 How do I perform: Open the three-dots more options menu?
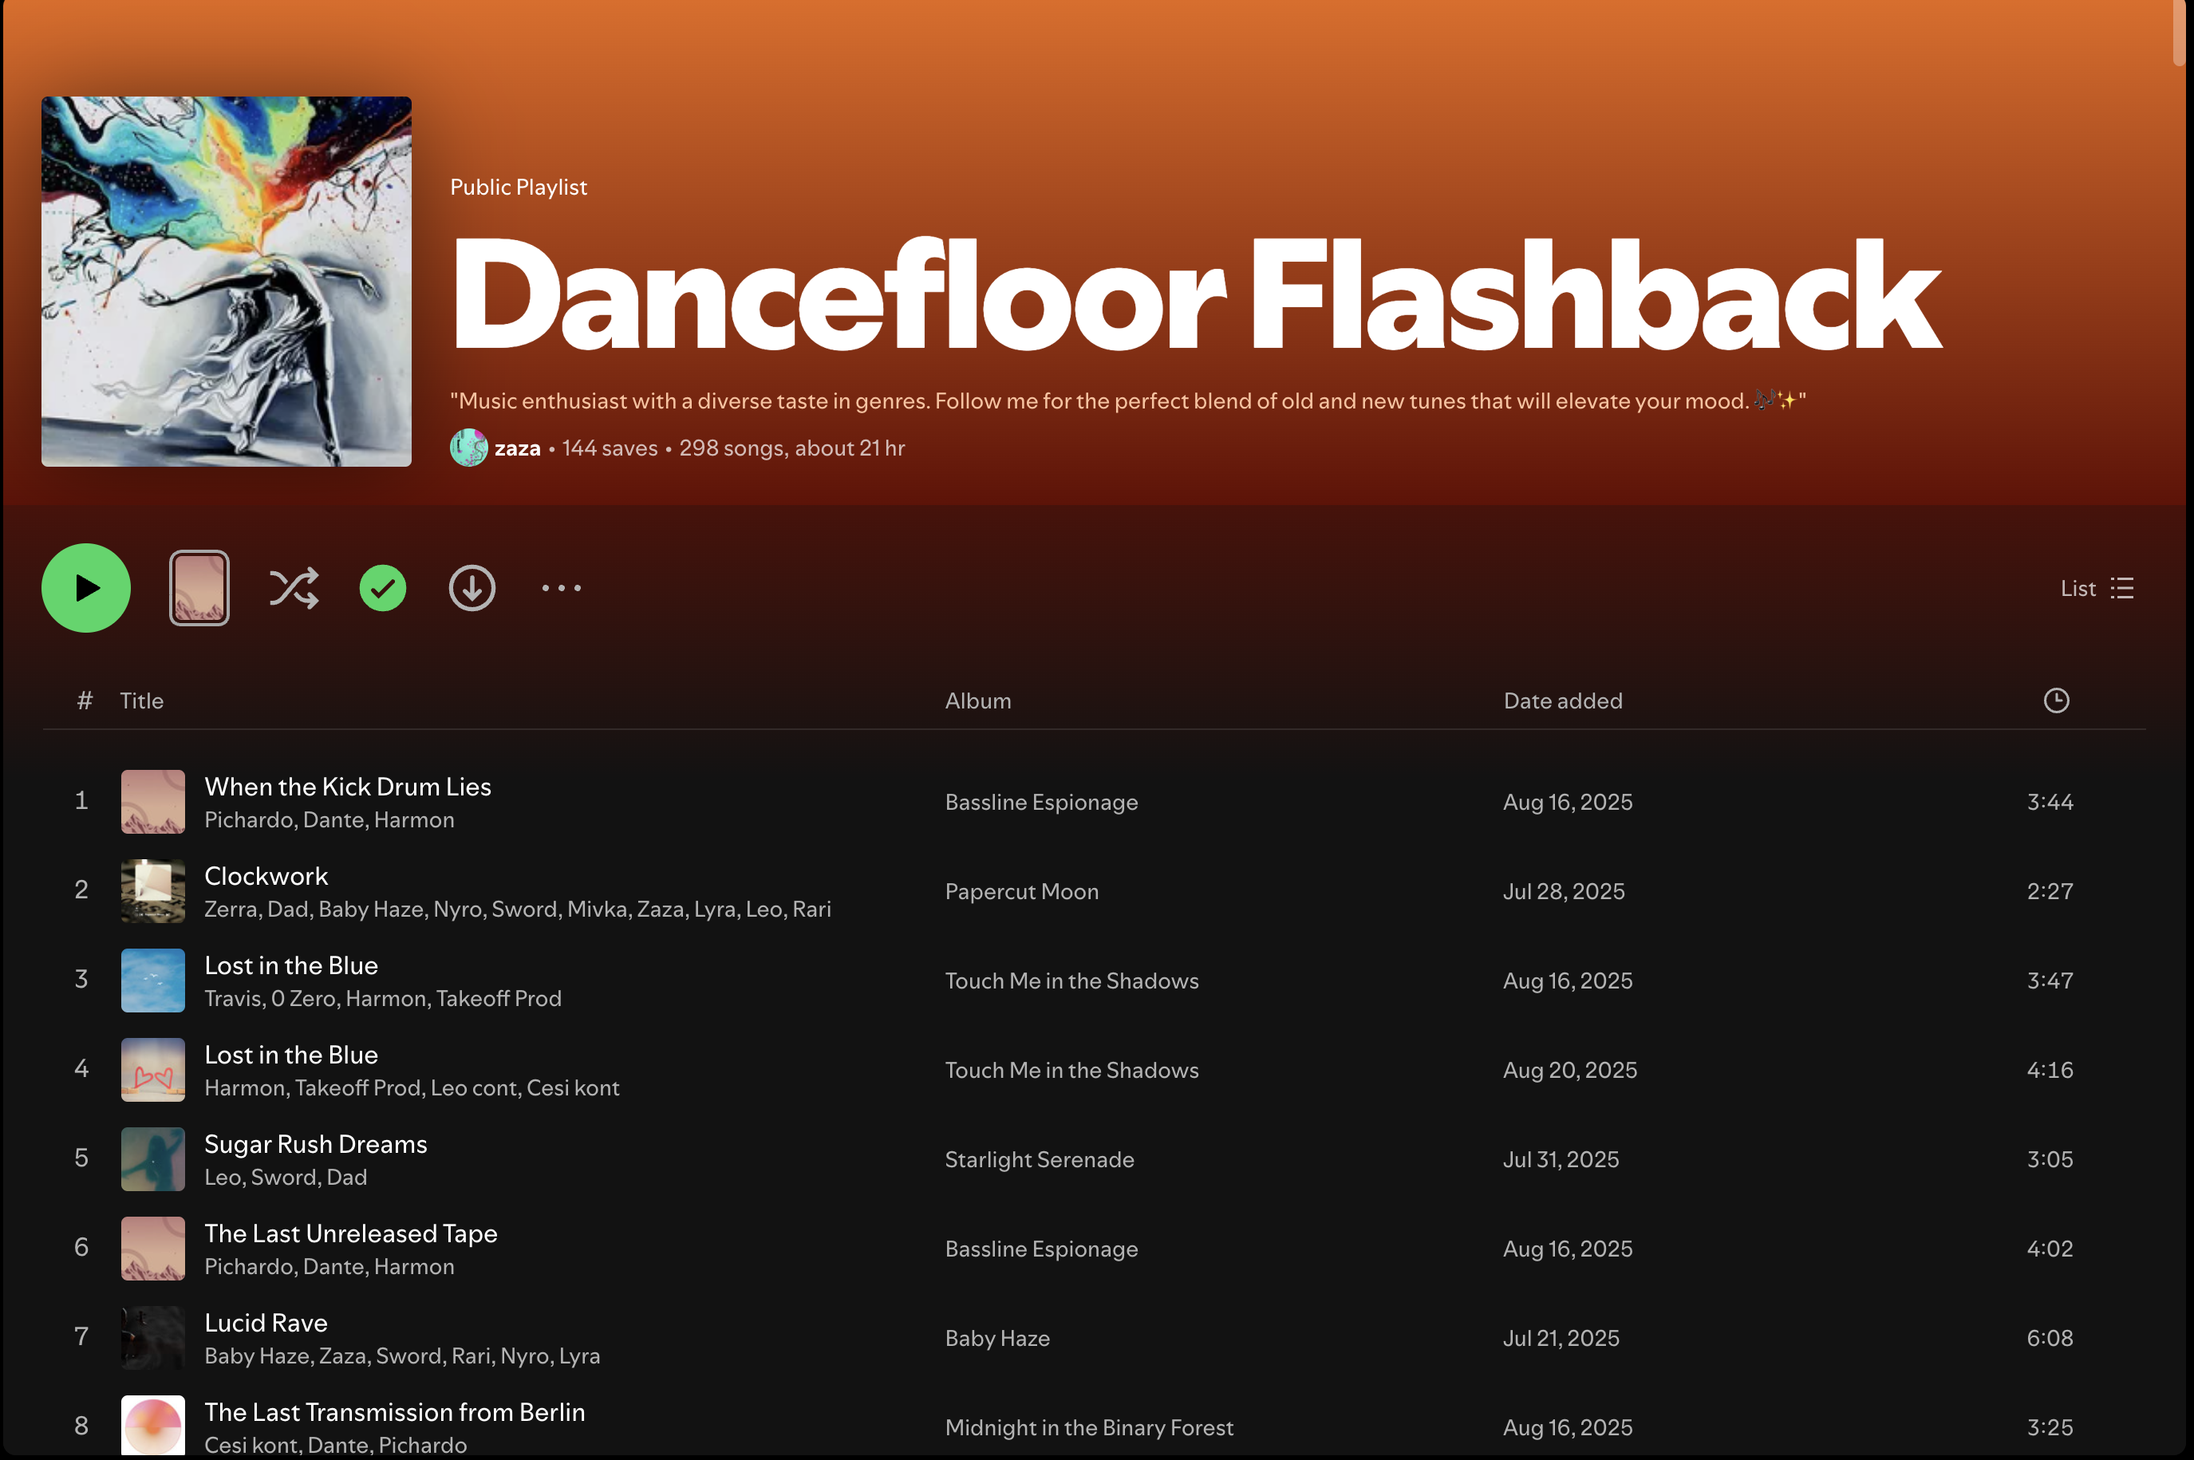562,589
